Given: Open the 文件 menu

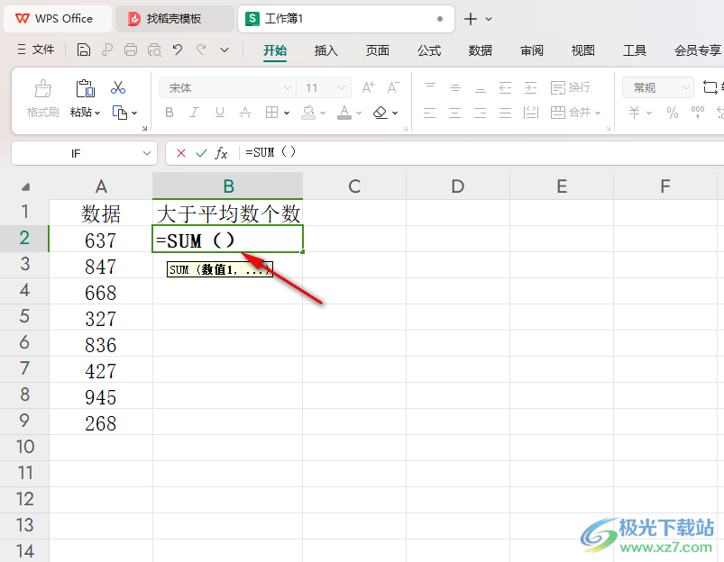Looking at the screenshot, I should [36, 50].
